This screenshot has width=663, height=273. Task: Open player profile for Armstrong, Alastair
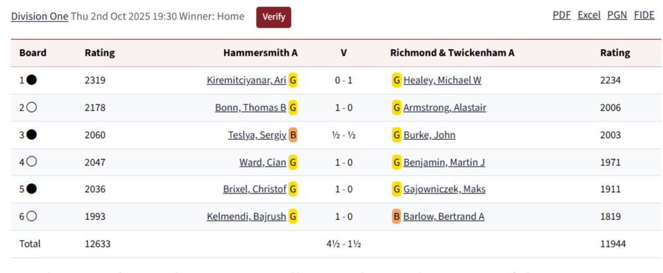[x=445, y=108]
